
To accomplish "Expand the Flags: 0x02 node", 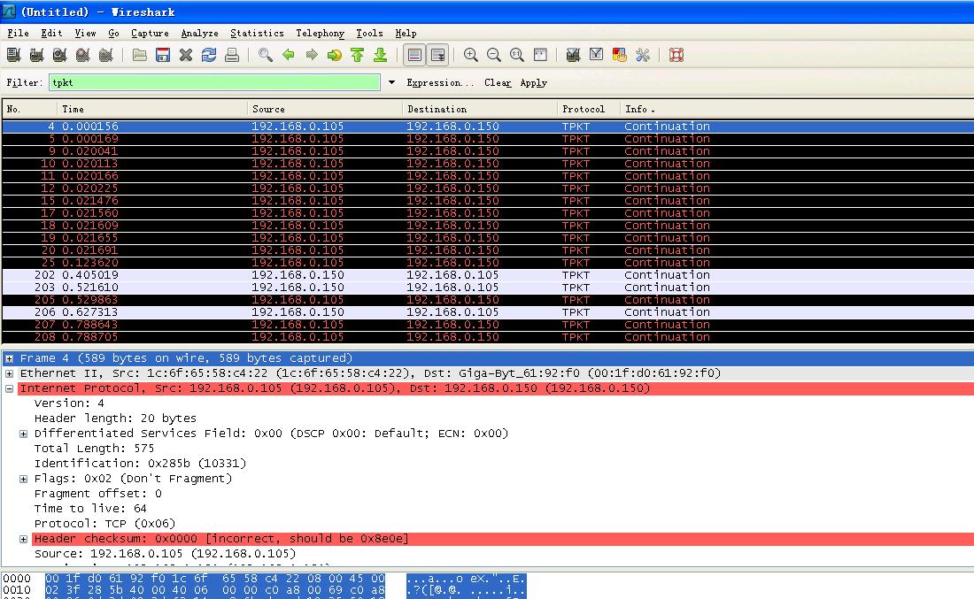I will tap(23, 480).
